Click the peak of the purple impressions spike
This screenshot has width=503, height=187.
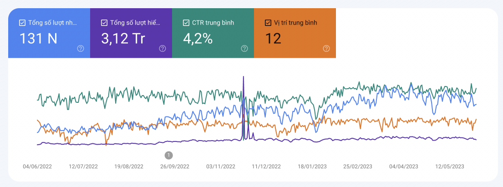pos(244,76)
